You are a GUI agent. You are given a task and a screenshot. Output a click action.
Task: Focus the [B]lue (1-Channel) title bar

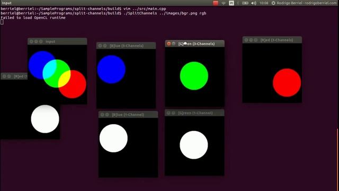[128, 115]
